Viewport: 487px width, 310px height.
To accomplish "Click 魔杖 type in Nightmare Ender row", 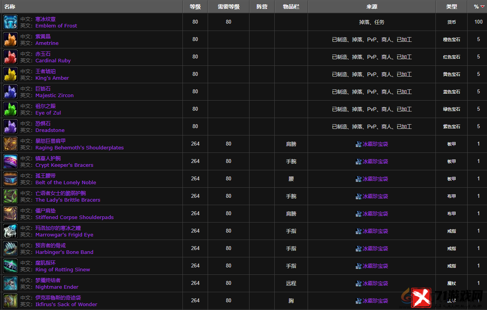I will tap(452, 283).
